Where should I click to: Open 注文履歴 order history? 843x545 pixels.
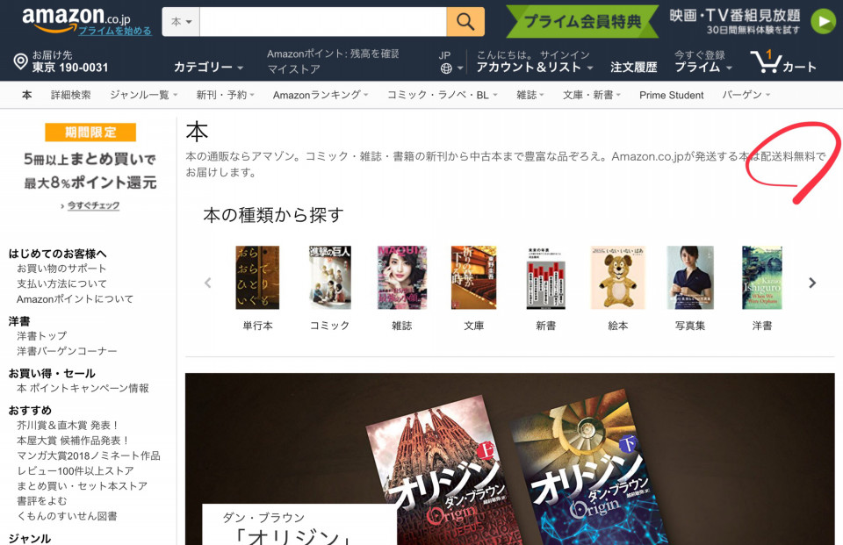633,68
